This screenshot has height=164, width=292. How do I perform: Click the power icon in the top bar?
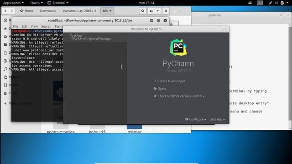282,3
